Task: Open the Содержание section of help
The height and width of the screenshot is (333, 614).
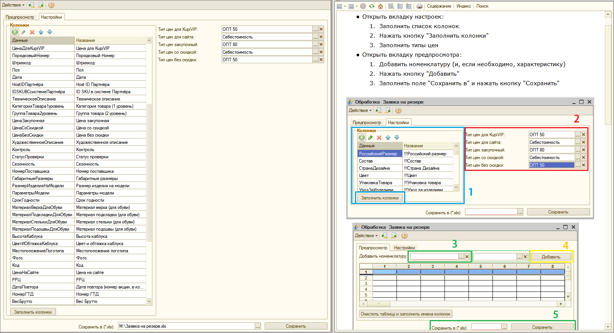Action: (x=439, y=6)
